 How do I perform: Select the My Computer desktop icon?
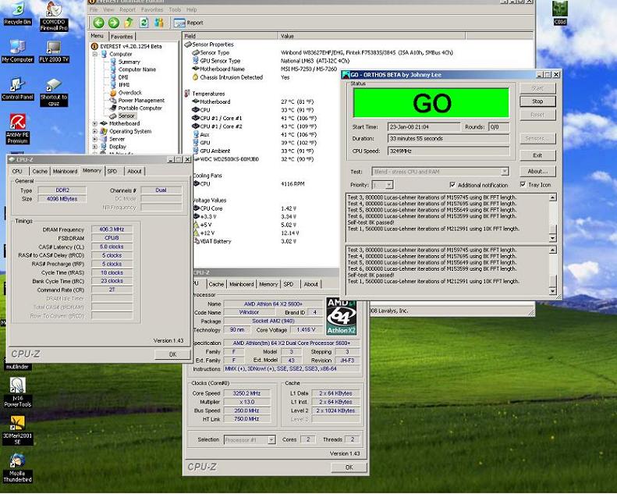(17, 52)
